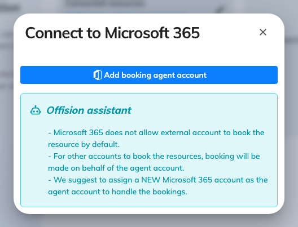
Task: Click the 'Offision assistant' italic title
Action: [x=89, y=110]
